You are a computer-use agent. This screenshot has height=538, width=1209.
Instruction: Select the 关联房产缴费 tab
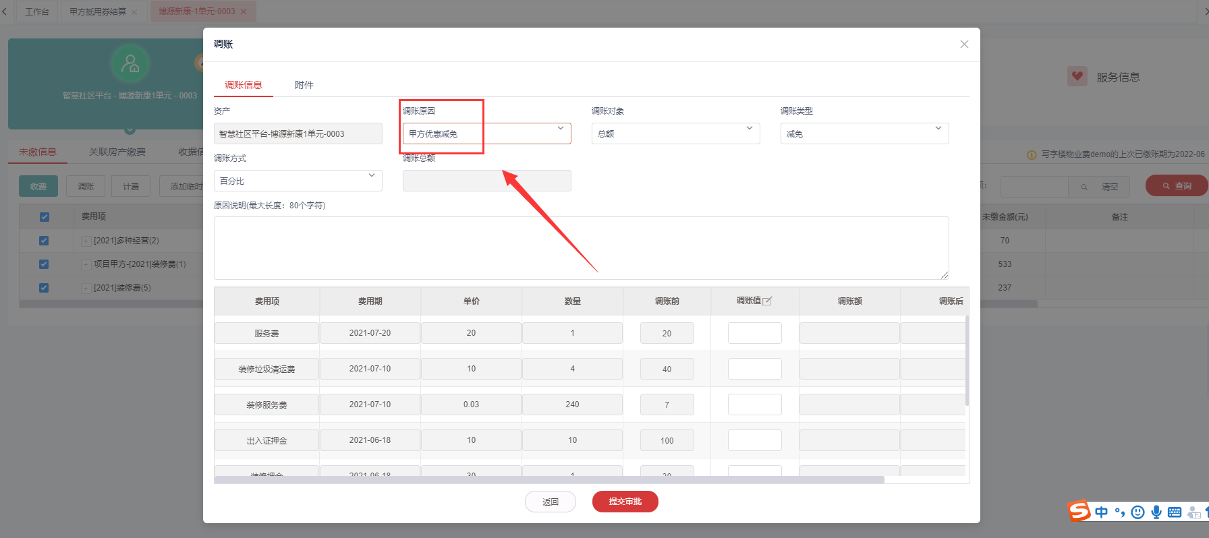click(x=117, y=152)
